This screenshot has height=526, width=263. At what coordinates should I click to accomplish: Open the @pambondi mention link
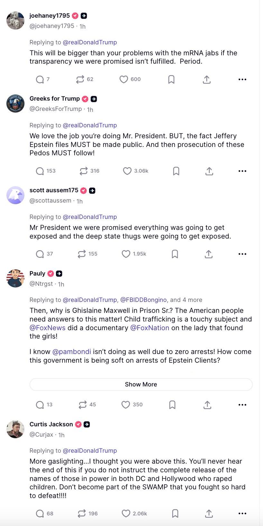(72, 352)
